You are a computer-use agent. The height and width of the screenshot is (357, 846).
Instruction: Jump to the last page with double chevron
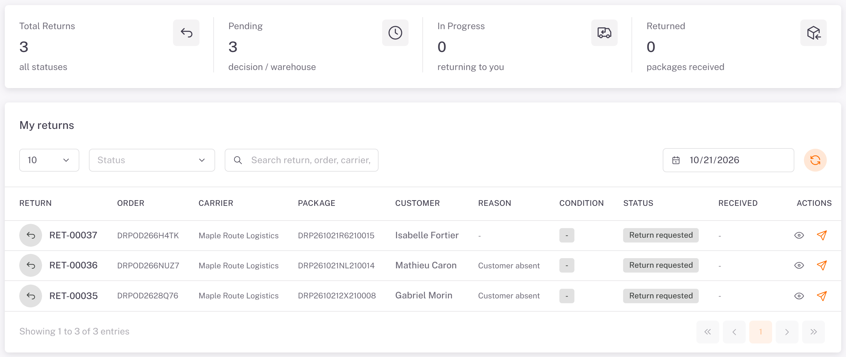tap(813, 332)
